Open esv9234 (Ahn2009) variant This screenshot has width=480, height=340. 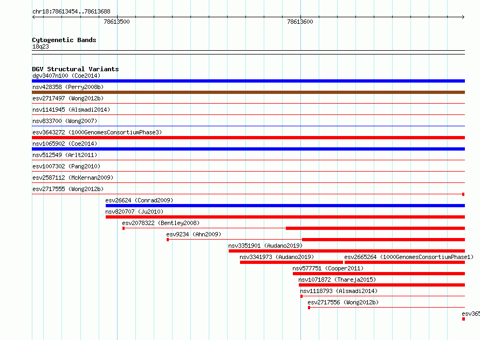[x=194, y=234]
